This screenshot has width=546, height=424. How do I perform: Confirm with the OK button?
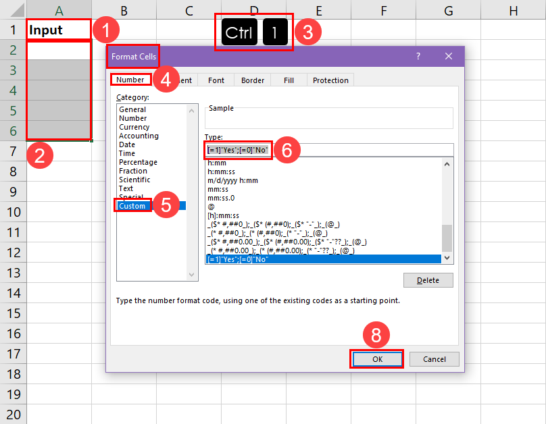tap(377, 359)
